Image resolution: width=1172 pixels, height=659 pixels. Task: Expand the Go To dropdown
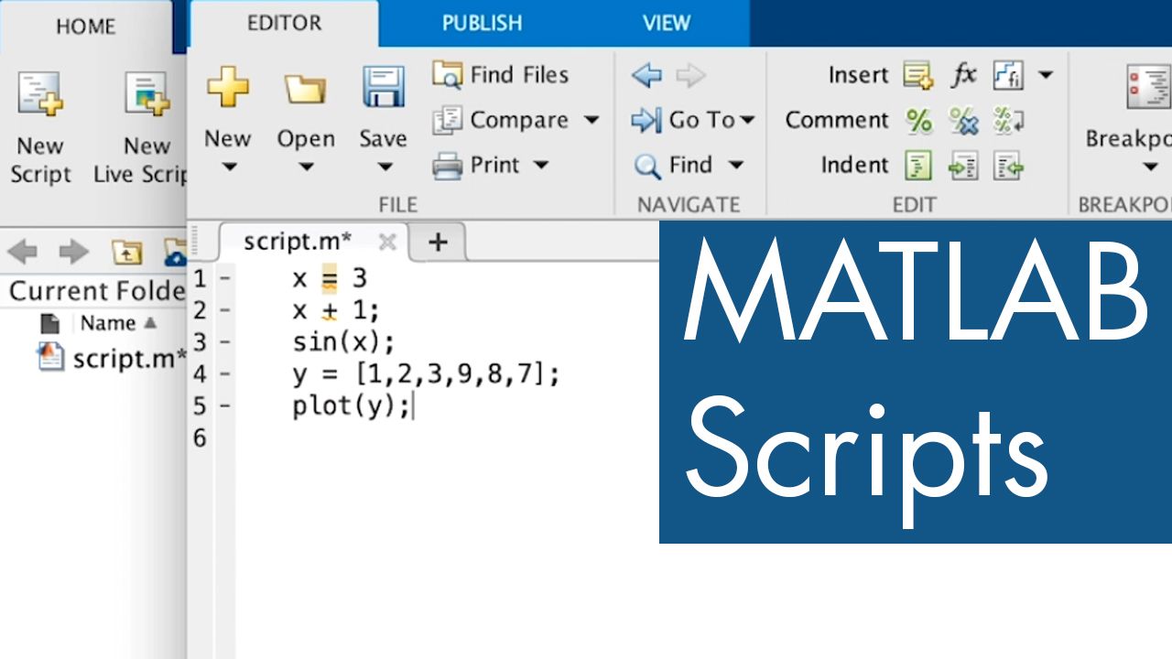747,120
